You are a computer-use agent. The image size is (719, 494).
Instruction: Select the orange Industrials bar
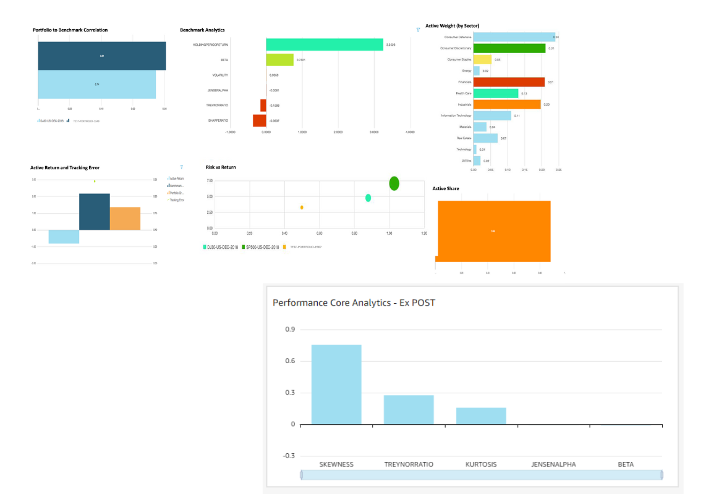coord(506,104)
